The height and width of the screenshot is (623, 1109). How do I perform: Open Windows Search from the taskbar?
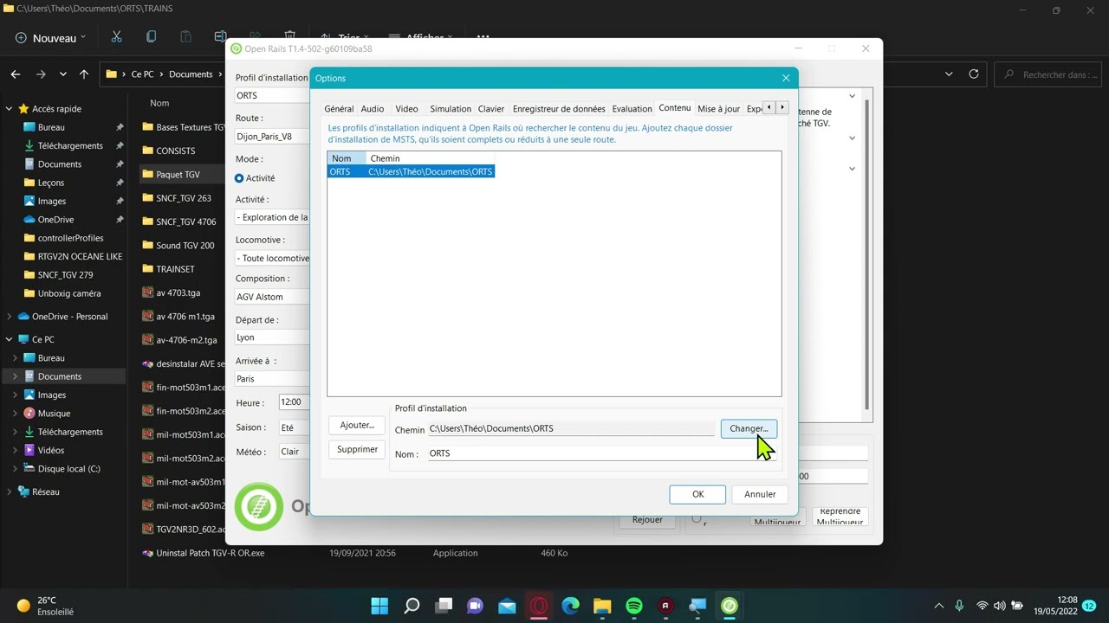[x=412, y=606]
